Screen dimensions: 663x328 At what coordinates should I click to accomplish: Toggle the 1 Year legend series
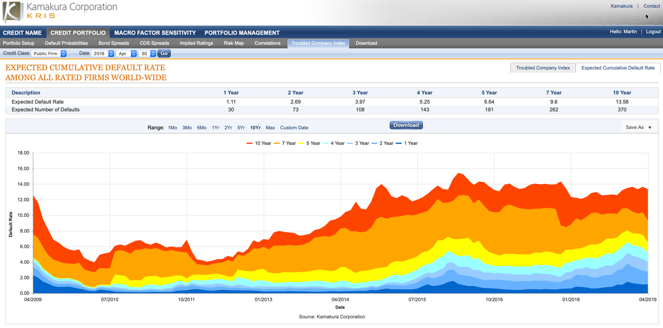pos(407,143)
